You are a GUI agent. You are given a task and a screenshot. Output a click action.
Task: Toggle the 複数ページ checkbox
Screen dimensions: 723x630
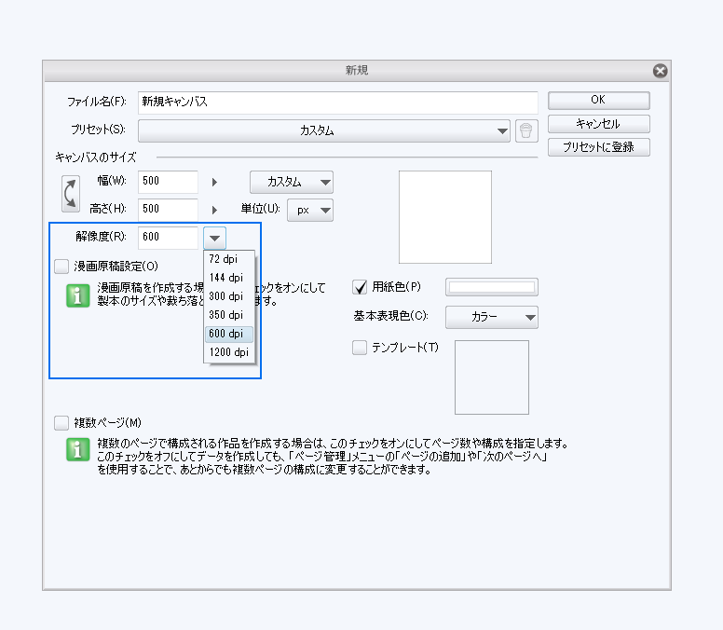pos(62,422)
